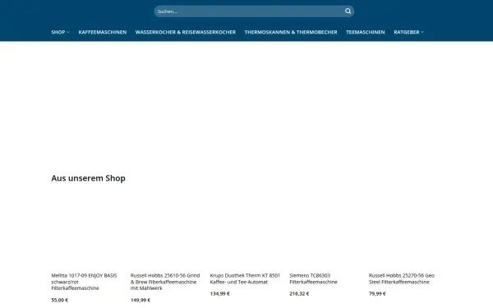Expand the RATGEBER dropdown chevron
Viewport: 493px width, 308px height.
pyautogui.click(x=422, y=32)
